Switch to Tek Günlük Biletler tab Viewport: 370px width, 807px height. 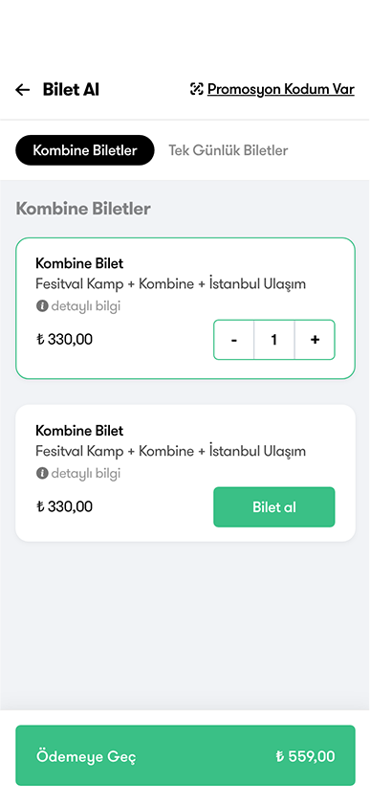coord(229,150)
